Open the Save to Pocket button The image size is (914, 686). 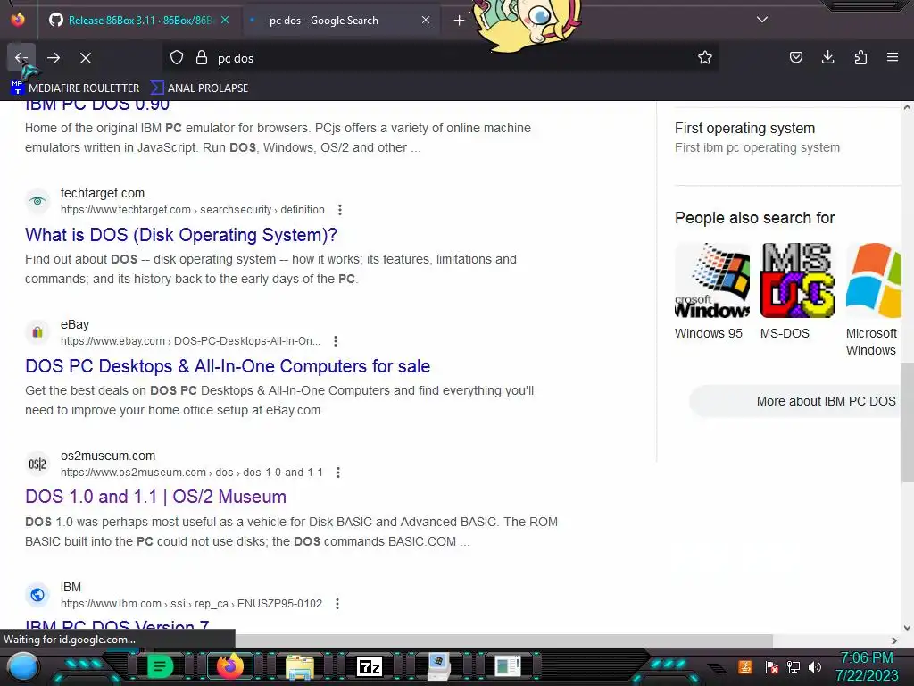click(x=795, y=57)
